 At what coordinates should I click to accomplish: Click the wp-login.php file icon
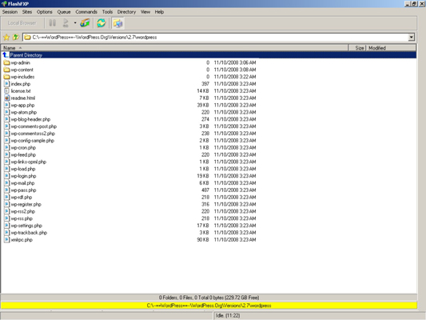coord(6,176)
